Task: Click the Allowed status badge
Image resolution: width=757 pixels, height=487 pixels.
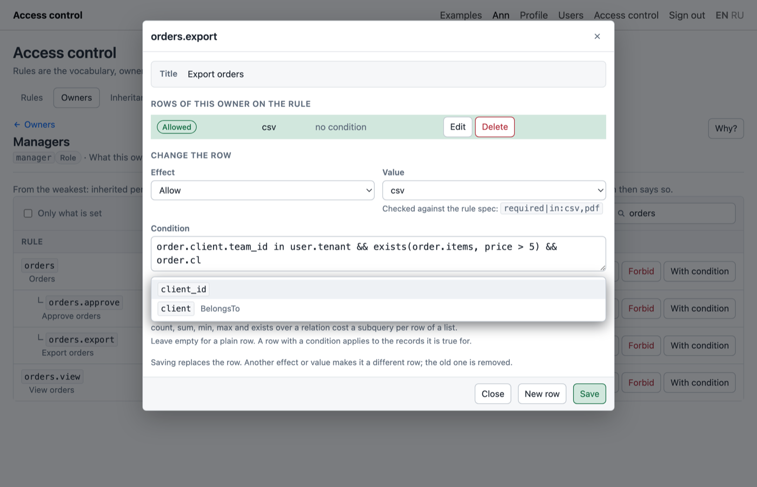Action: pos(177,127)
